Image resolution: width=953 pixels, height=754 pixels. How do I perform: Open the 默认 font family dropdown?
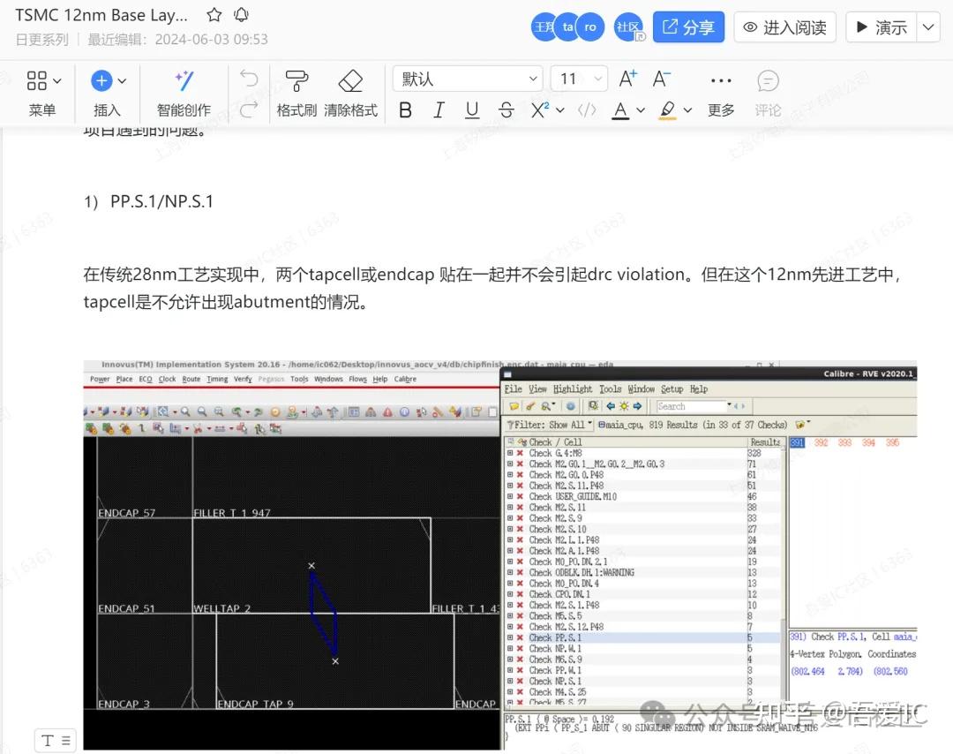(468, 79)
